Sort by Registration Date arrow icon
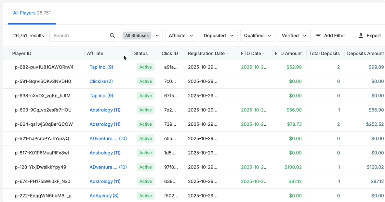This screenshot has width=385, height=202. [x=227, y=54]
